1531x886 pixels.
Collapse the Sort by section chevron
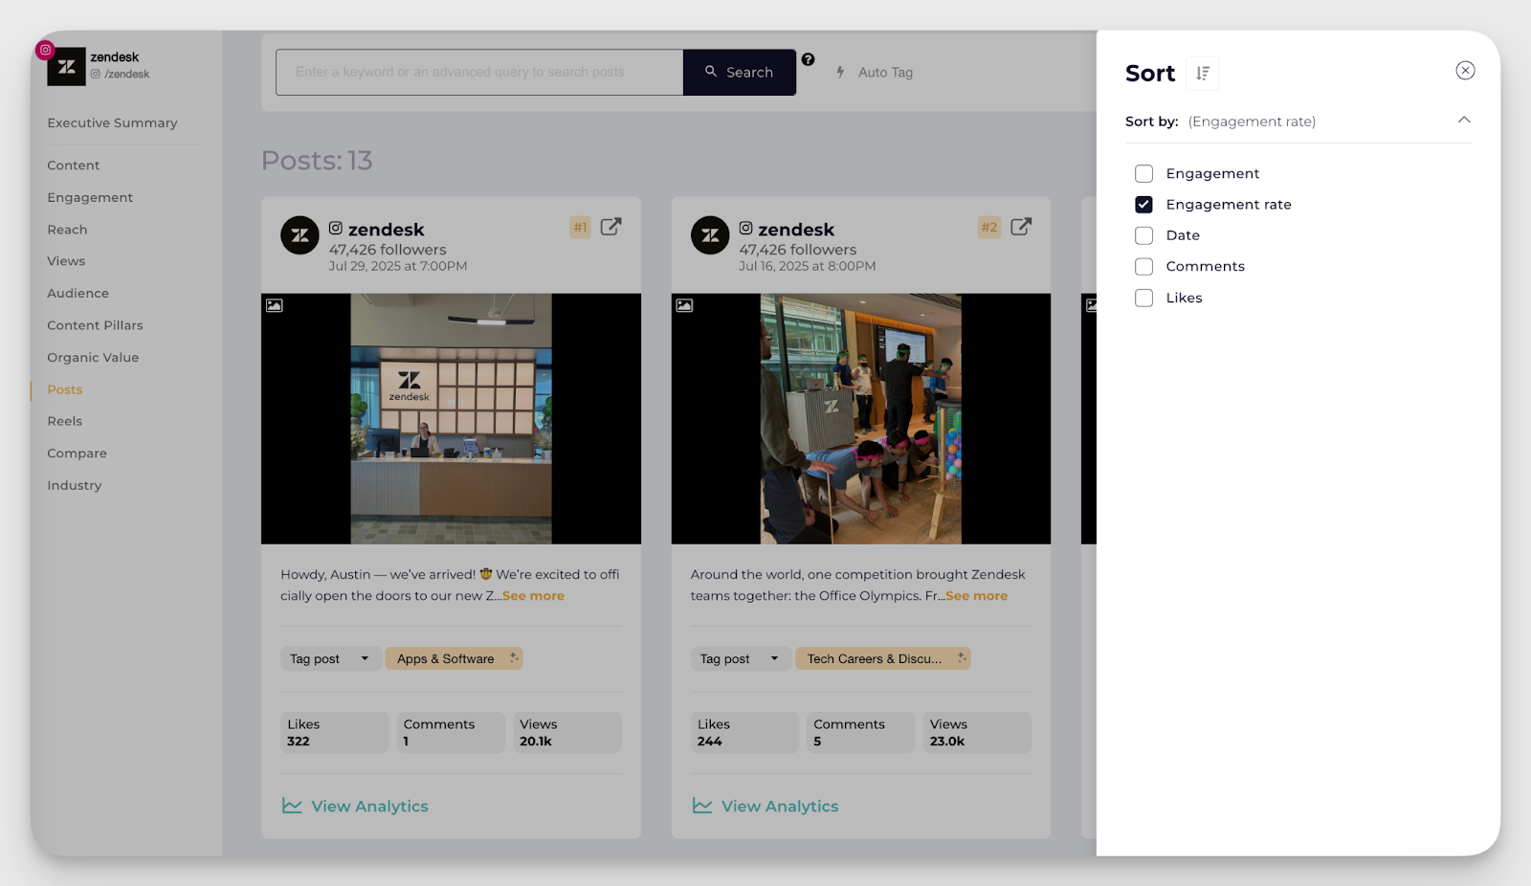(1464, 120)
